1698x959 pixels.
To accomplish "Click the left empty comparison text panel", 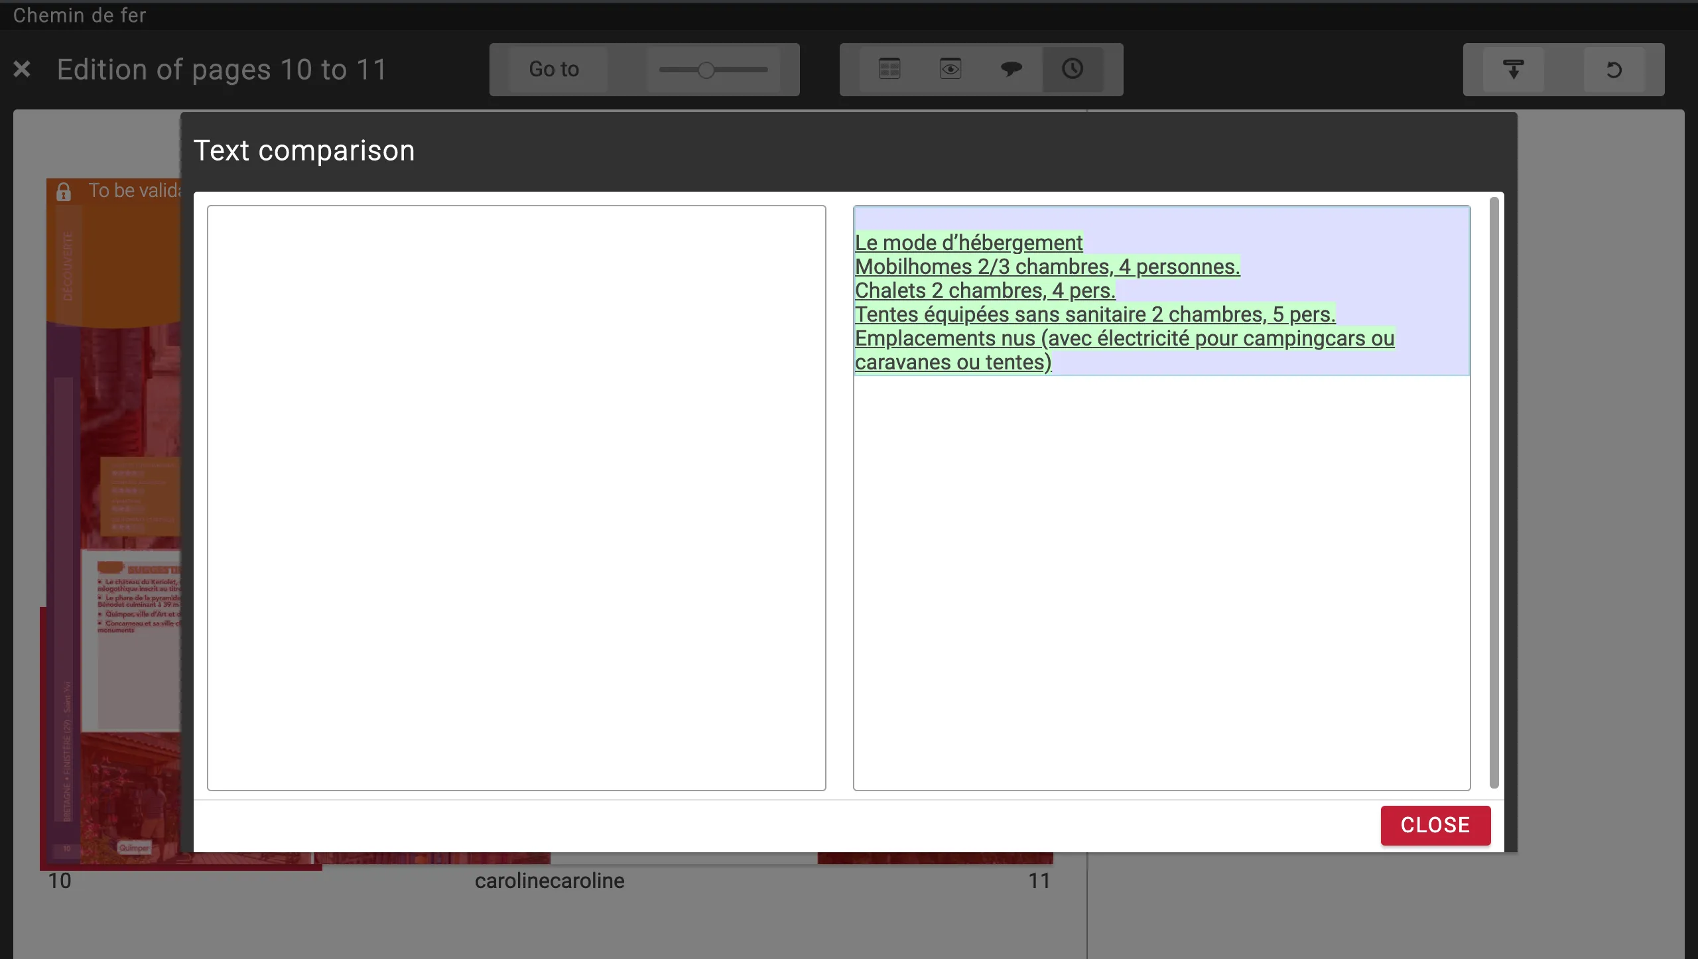I will coord(516,497).
